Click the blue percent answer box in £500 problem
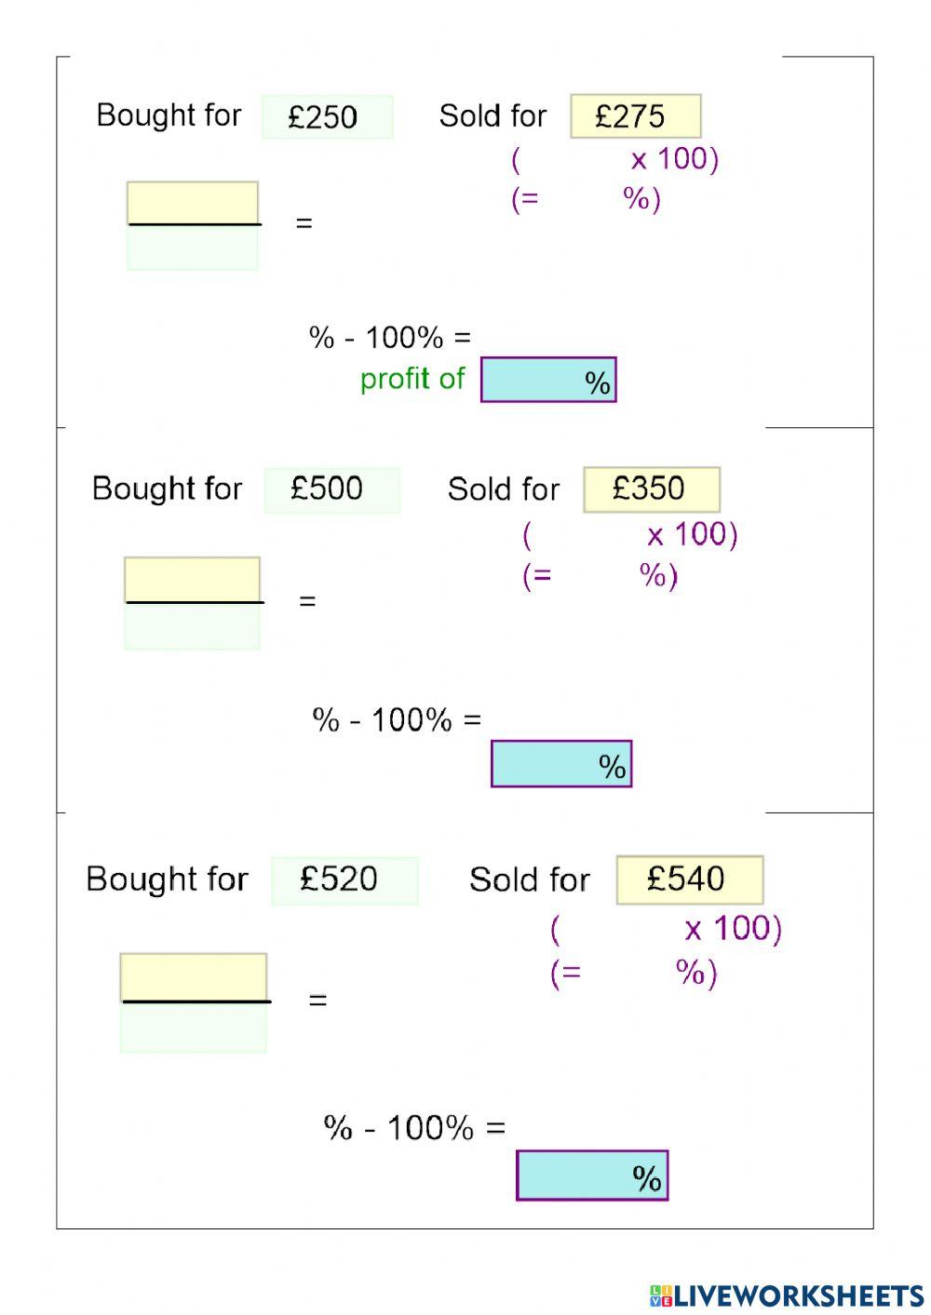 coord(560,764)
